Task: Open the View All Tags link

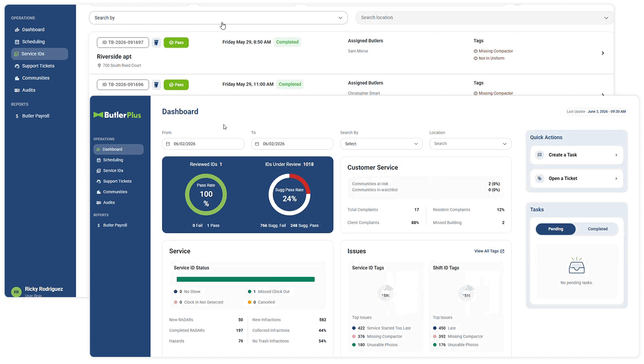Action: pyautogui.click(x=489, y=251)
